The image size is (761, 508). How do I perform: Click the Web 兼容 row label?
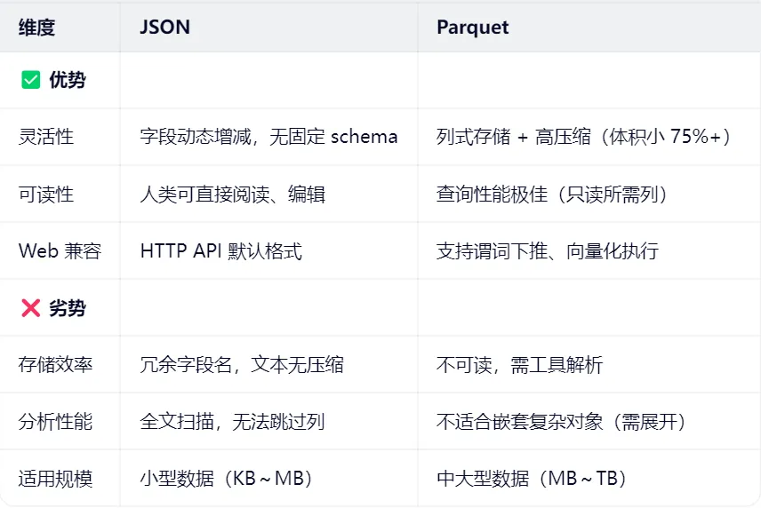(60, 250)
